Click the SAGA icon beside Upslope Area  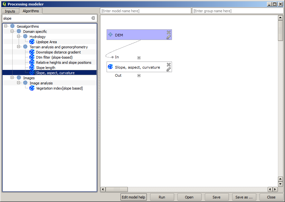tap(32, 42)
